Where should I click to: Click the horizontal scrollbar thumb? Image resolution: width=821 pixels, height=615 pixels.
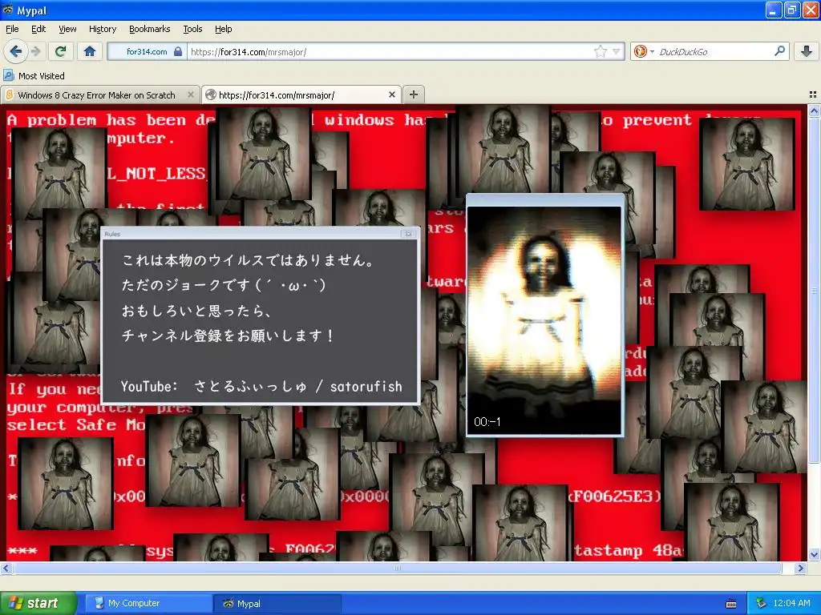[x=396, y=568]
